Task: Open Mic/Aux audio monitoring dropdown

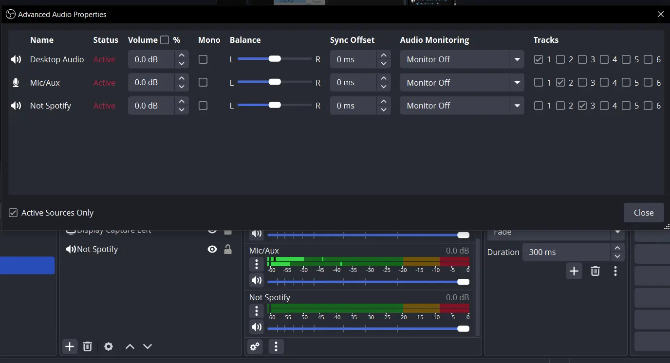Action: pyautogui.click(x=462, y=83)
